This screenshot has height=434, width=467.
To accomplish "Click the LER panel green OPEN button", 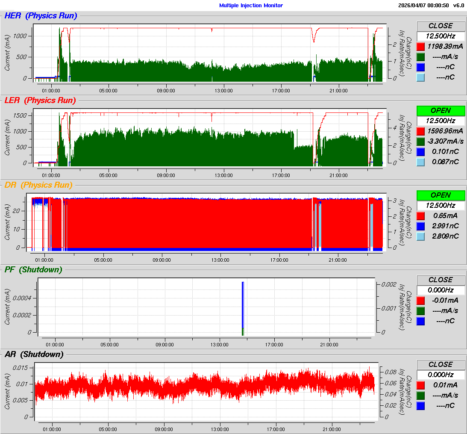I will click(x=441, y=110).
